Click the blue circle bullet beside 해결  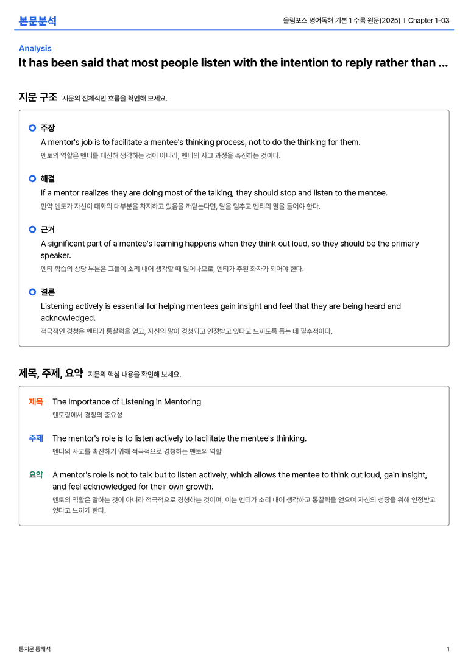point(32,178)
